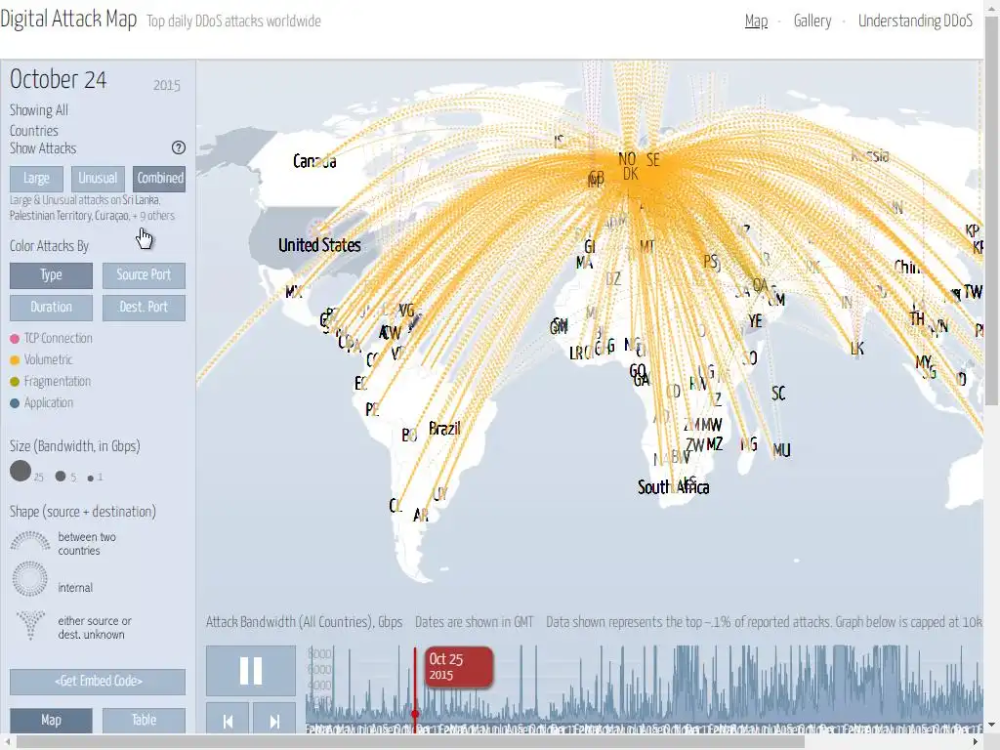Click the vertical page scrollbar thumb
Image resolution: width=1000 pixels, height=750 pixels.
(992, 211)
